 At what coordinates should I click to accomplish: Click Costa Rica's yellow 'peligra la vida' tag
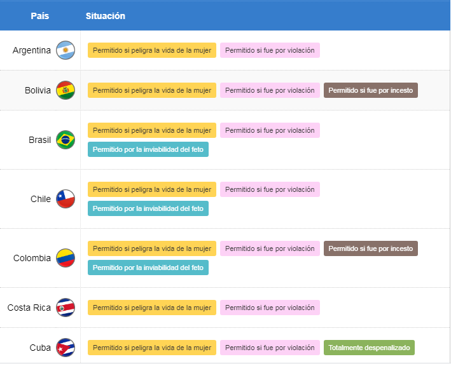[152, 308]
